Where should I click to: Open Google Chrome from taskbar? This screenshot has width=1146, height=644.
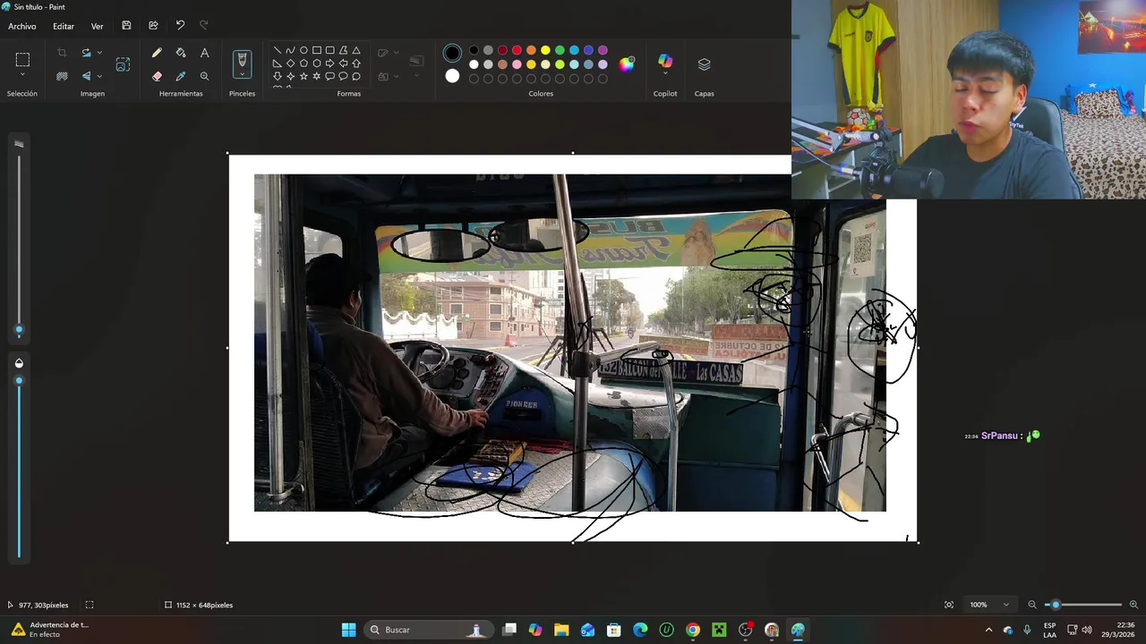tap(693, 630)
